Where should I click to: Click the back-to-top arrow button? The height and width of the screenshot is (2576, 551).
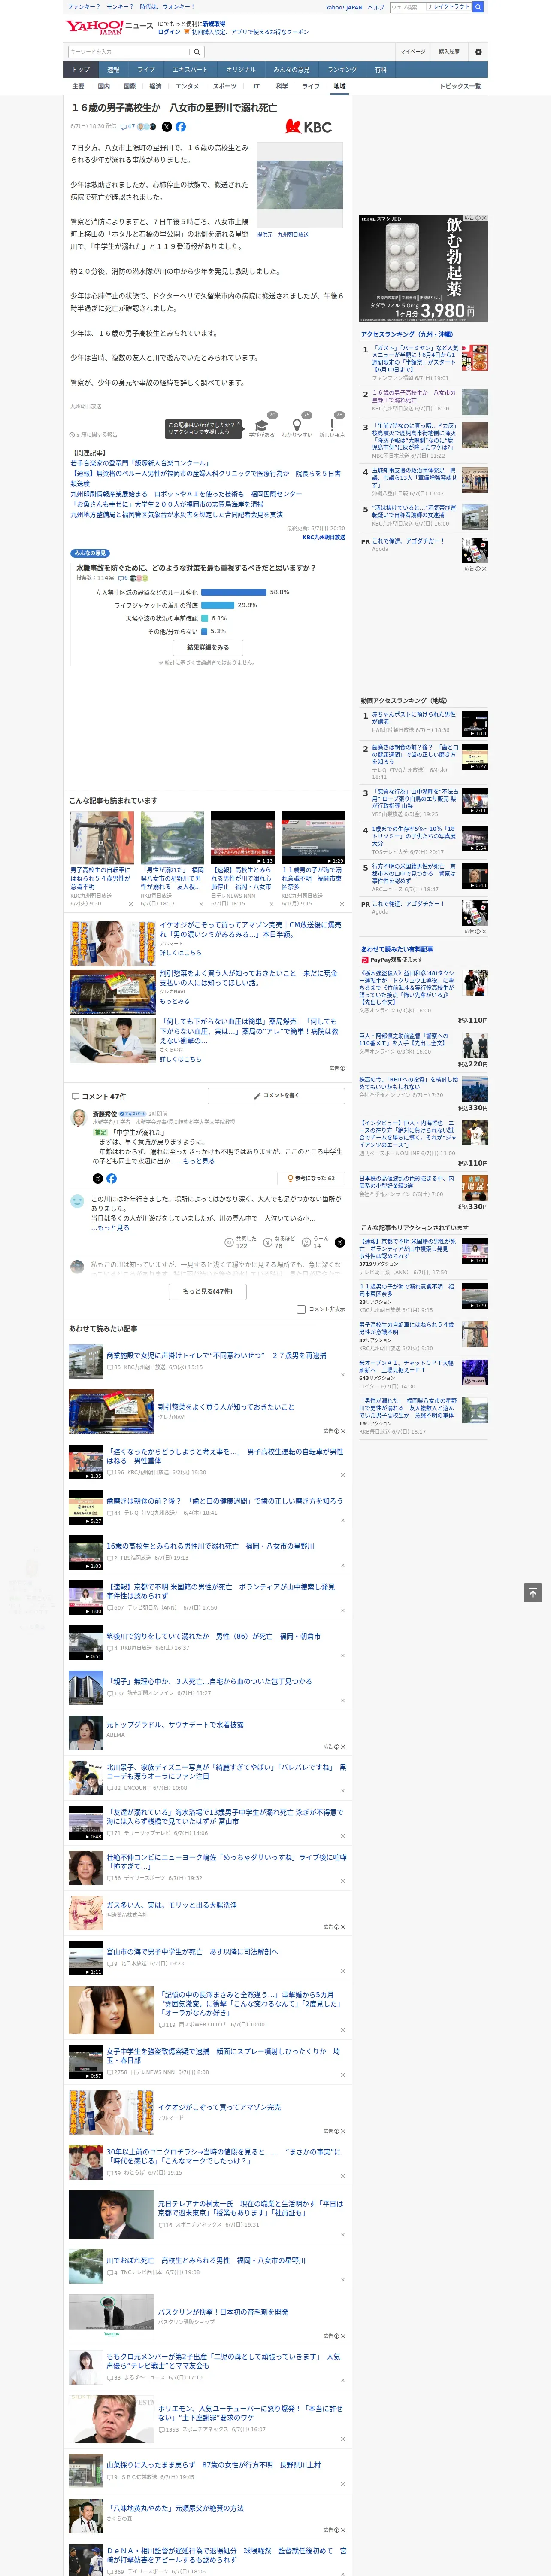point(533,1593)
